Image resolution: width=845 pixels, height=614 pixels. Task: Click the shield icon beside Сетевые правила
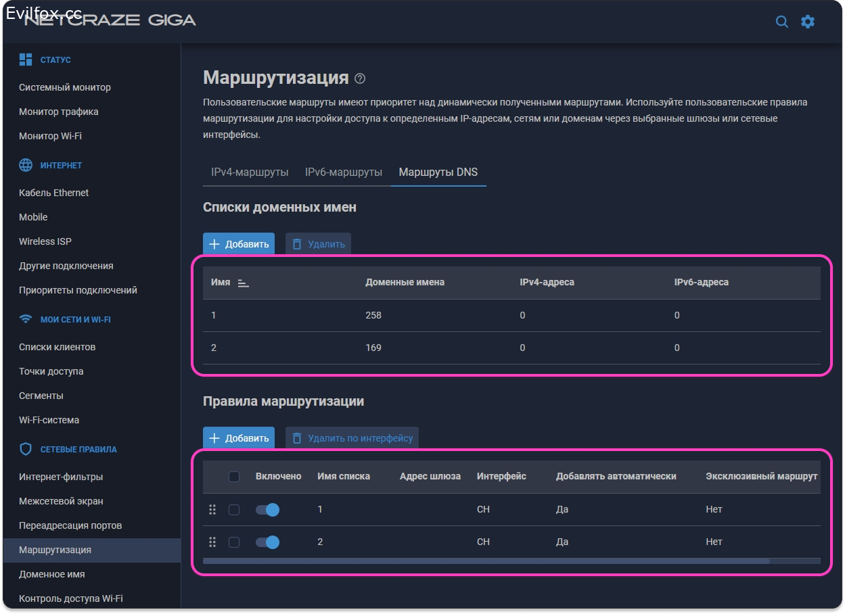click(26, 449)
